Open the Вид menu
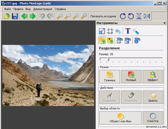 coord(28,9)
